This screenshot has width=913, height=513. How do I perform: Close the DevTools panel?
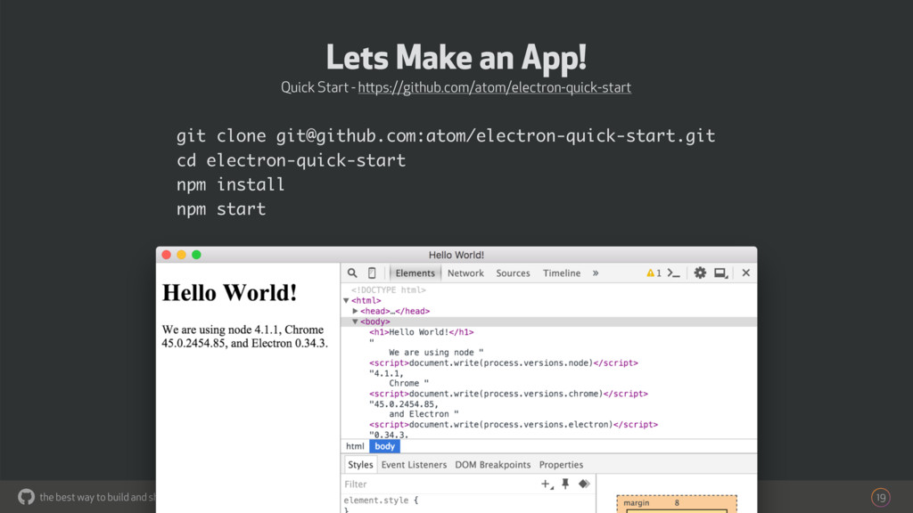coord(746,273)
